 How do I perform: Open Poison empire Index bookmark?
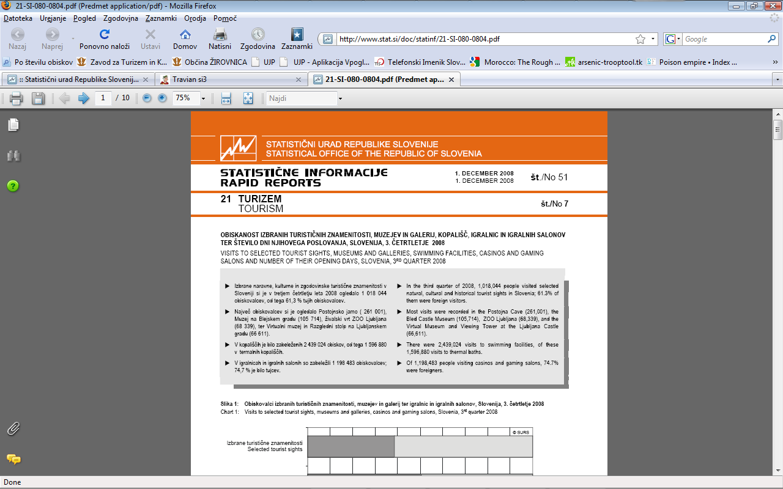[x=692, y=62]
